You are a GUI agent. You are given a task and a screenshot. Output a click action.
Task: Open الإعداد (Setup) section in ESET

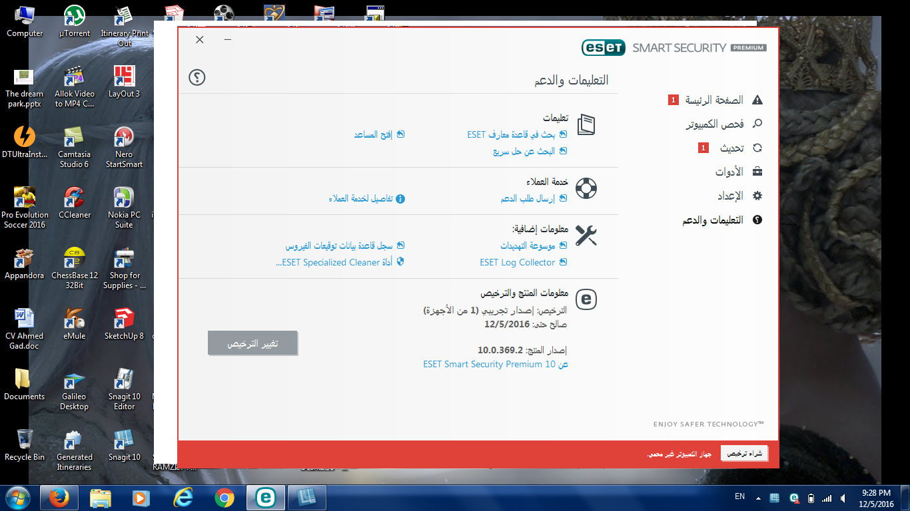[739, 196]
